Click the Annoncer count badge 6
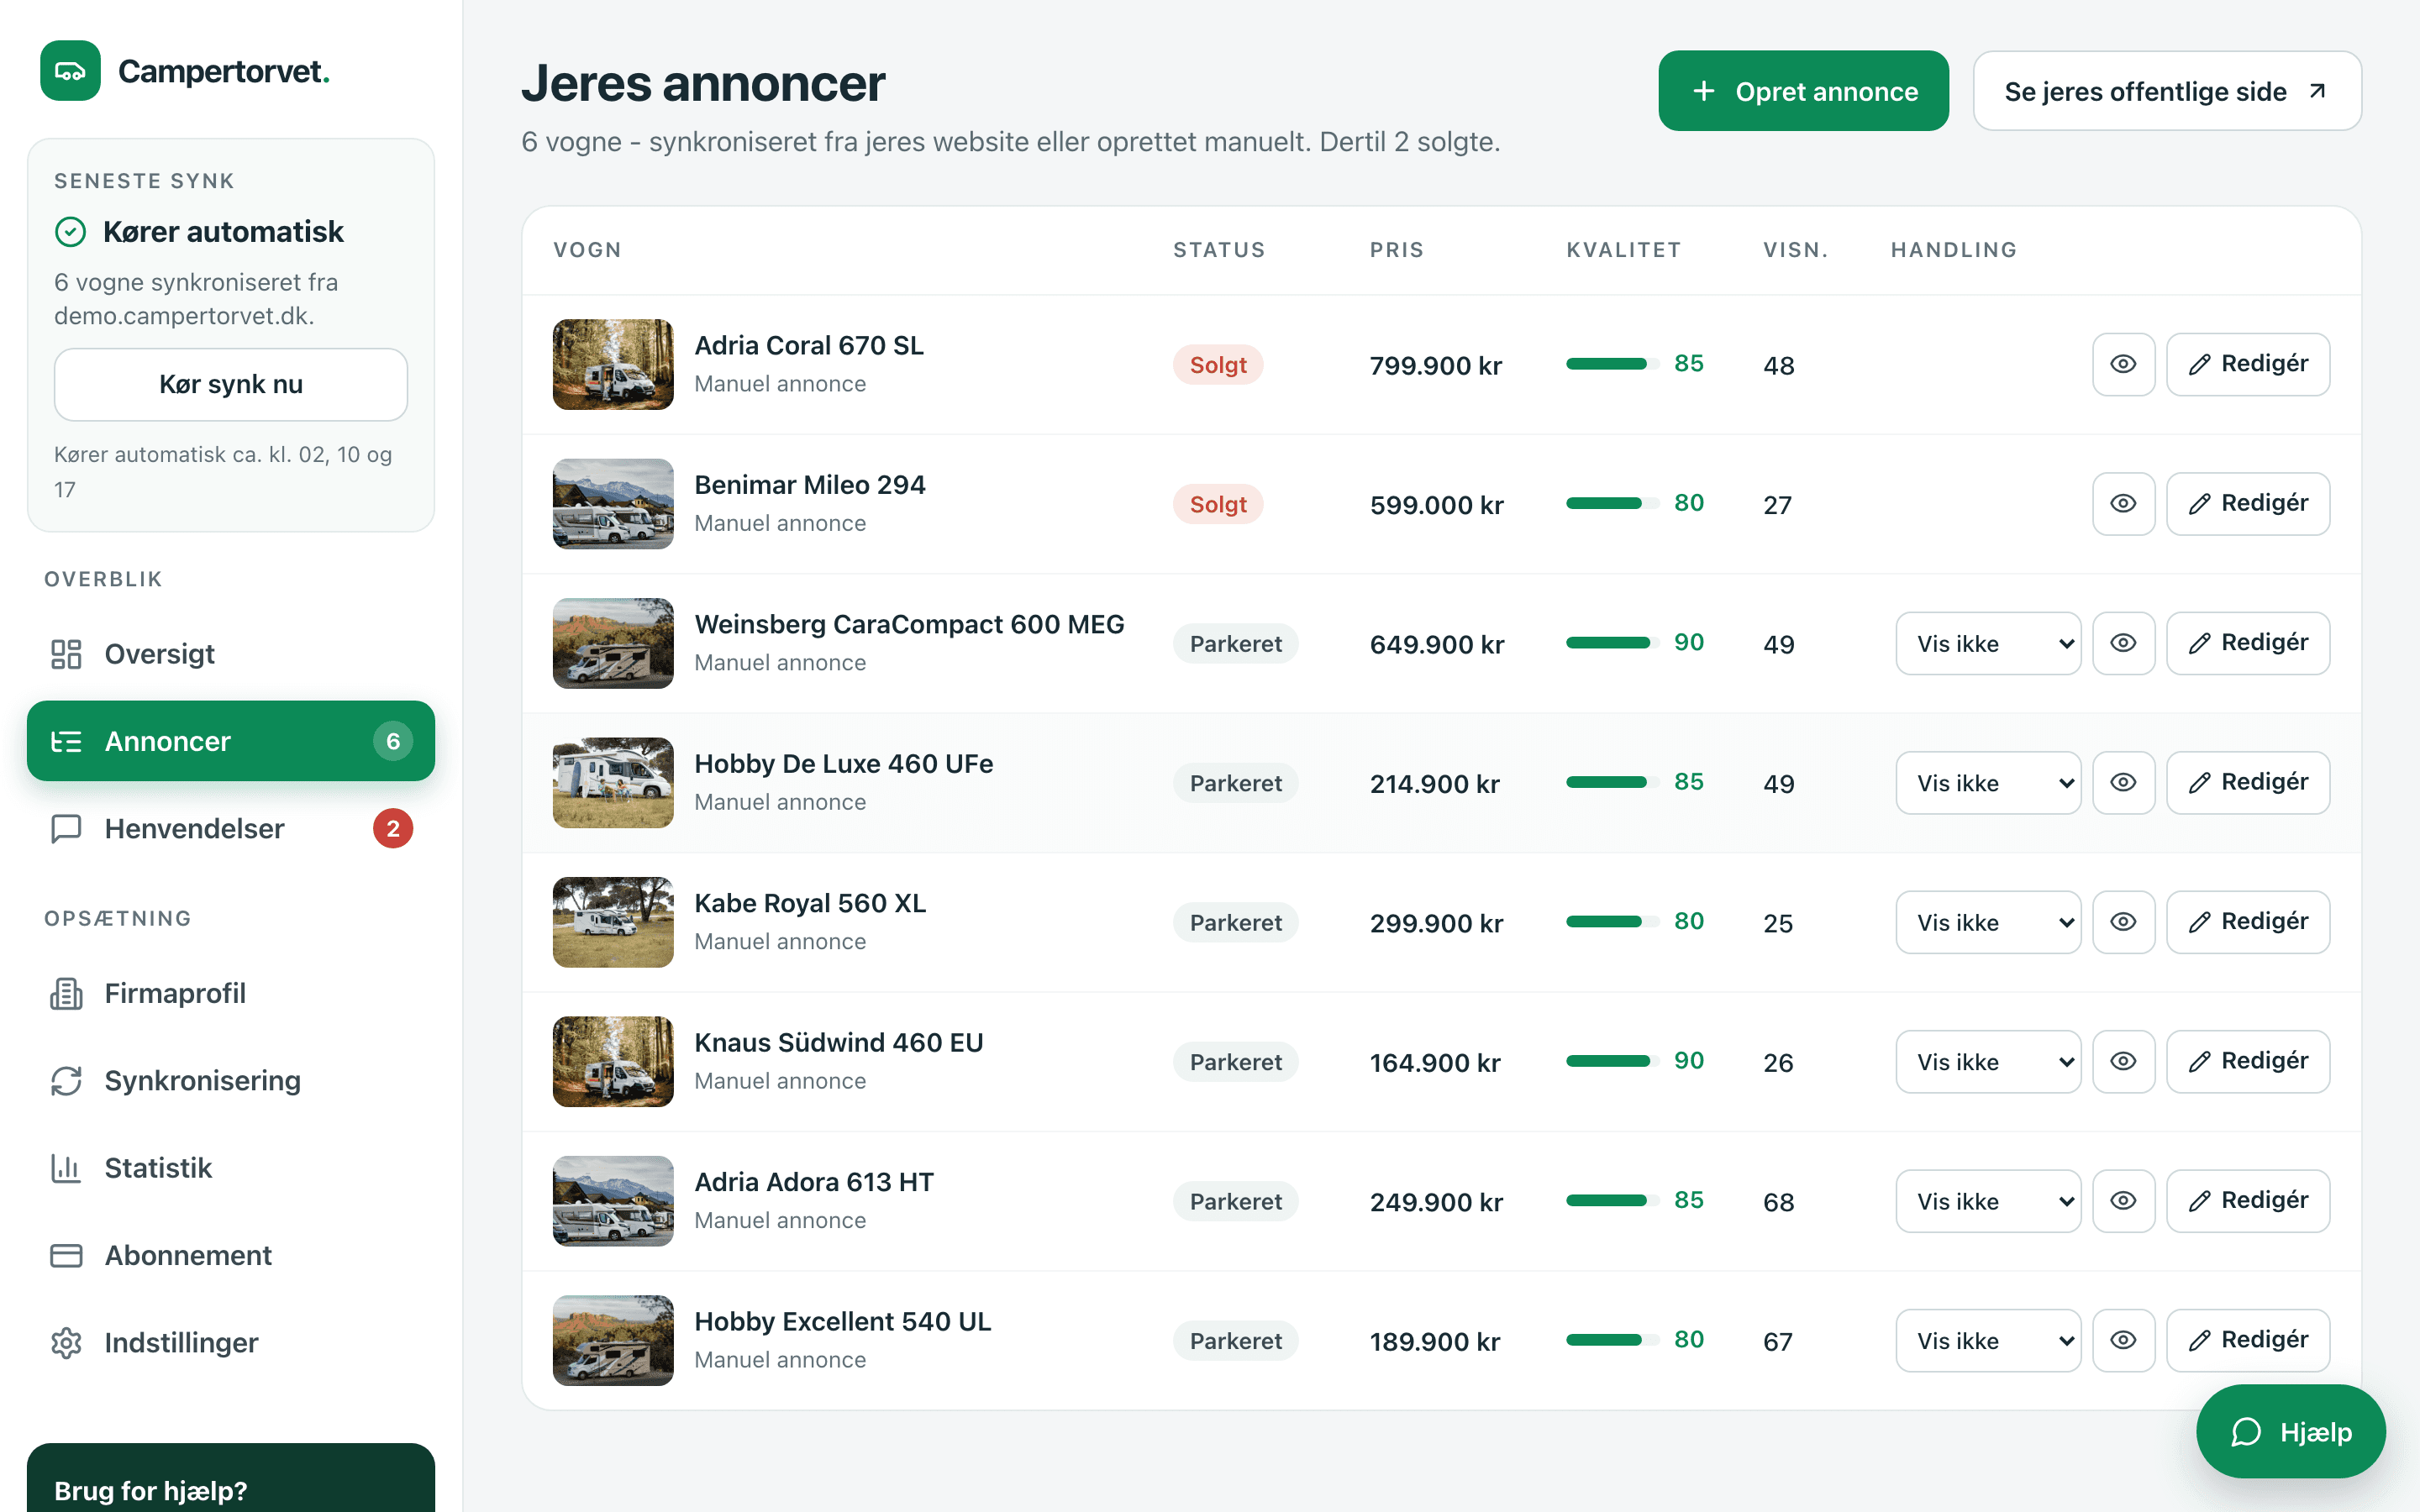Screen dimensions: 2420x1512 click(393, 741)
